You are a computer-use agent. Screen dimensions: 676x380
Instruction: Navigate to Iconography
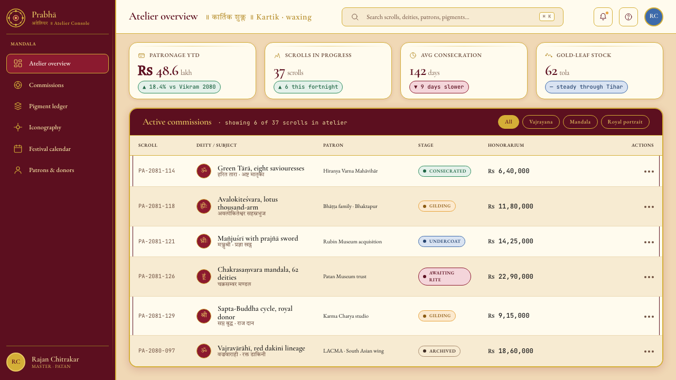tap(58, 127)
